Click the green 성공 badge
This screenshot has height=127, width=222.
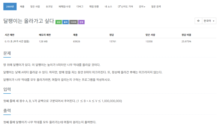tap(59, 22)
